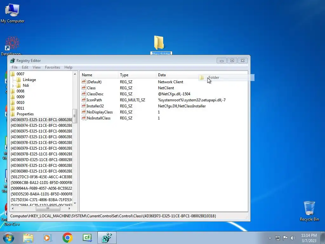Select the {4D36E97B-E325-11CE key
325x244 pixels.
tap(41, 154)
